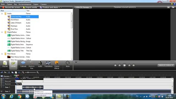Screen dimensions: 176x99
Task: Open the Файл menu
Action: (3, 4)
